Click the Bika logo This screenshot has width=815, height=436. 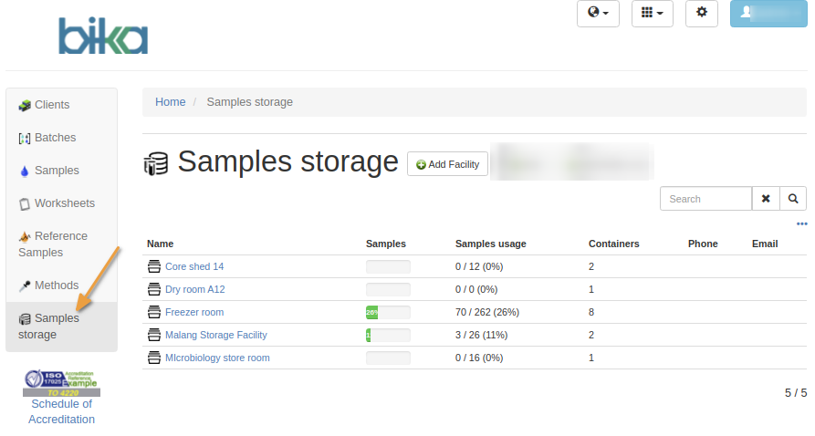click(x=103, y=36)
